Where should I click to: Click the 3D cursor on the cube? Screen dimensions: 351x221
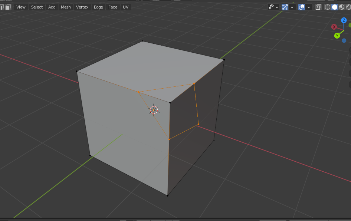(154, 110)
